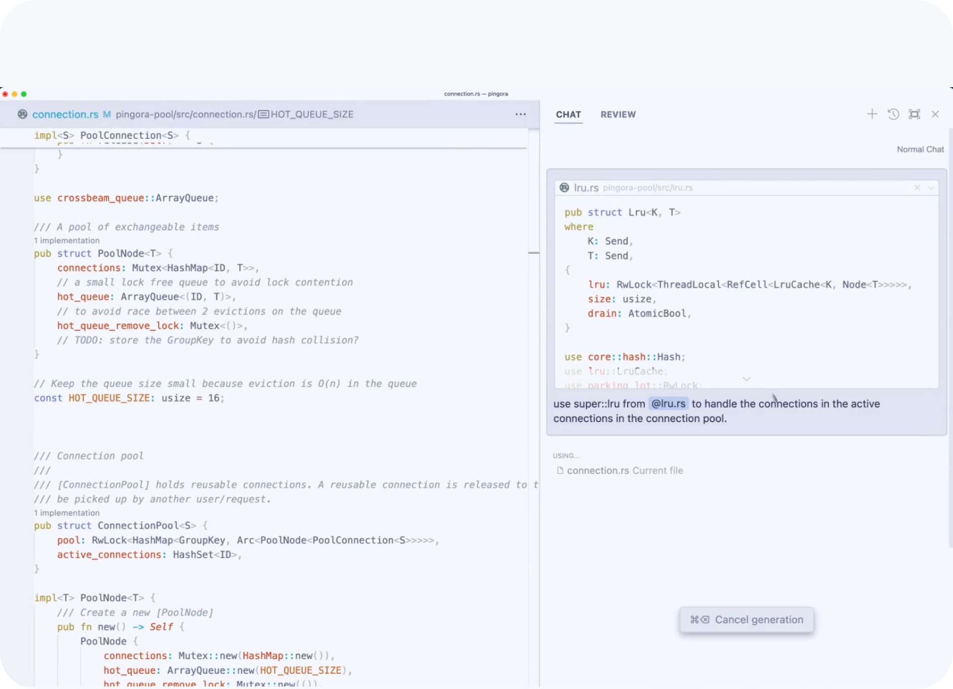The width and height of the screenshot is (953, 689).
Task: Open editor more actions ellipsis menu
Action: pos(521,114)
